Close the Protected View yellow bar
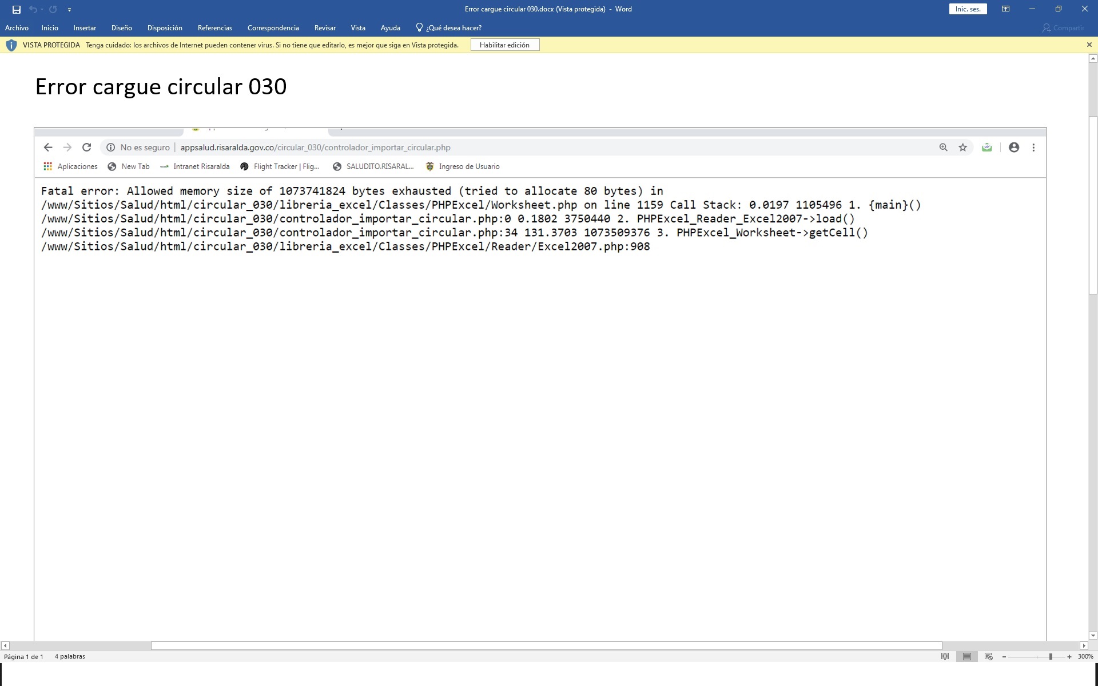1098x686 pixels. pos(1089,45)
